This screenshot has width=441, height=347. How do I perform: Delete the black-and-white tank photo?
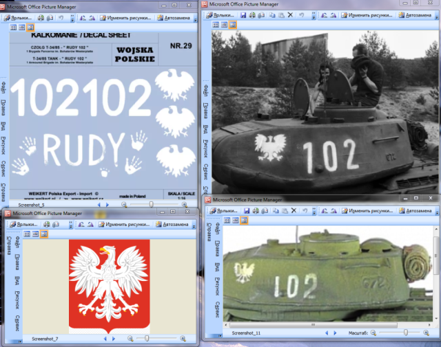290,15
